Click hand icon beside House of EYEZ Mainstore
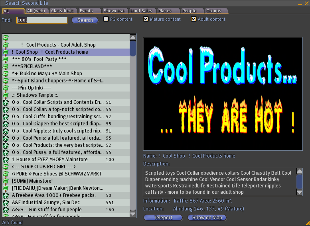Image resolution: width=310 pixels, height=226 pixels. click(x=6, y=160)
